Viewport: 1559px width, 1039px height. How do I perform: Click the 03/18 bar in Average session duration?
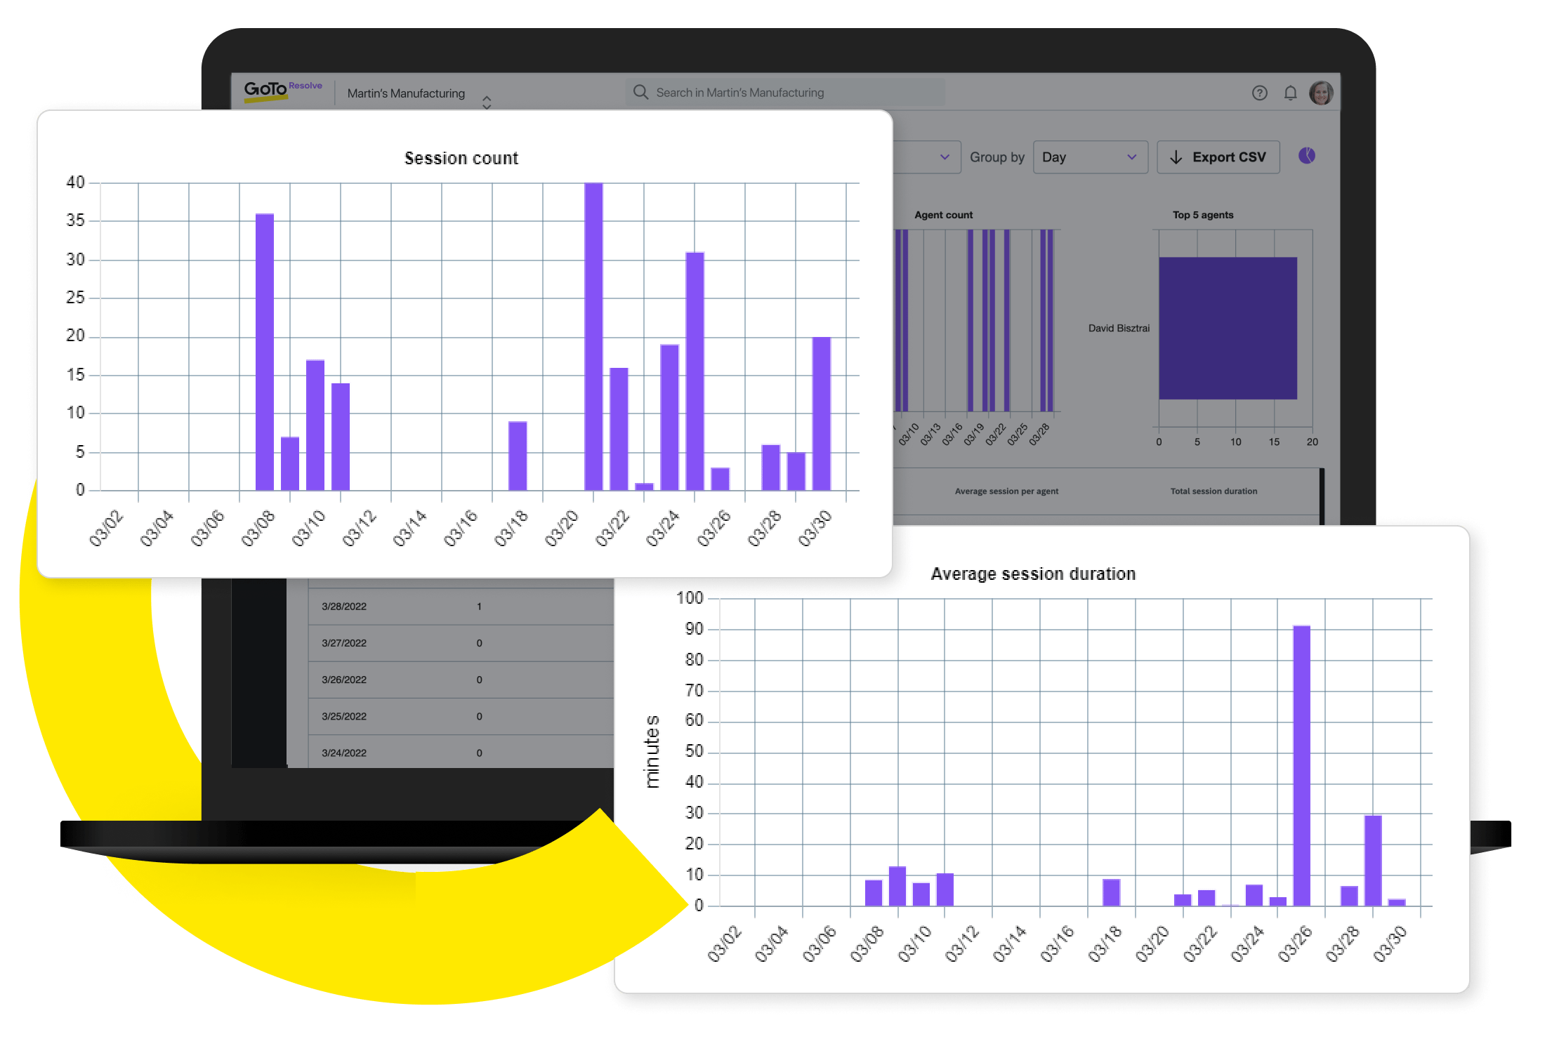(1111, 892)
